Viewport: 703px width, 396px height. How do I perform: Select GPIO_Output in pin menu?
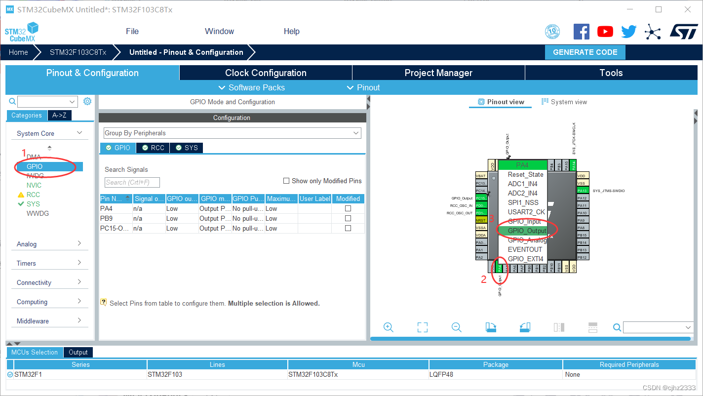click(x=522, y=231)
